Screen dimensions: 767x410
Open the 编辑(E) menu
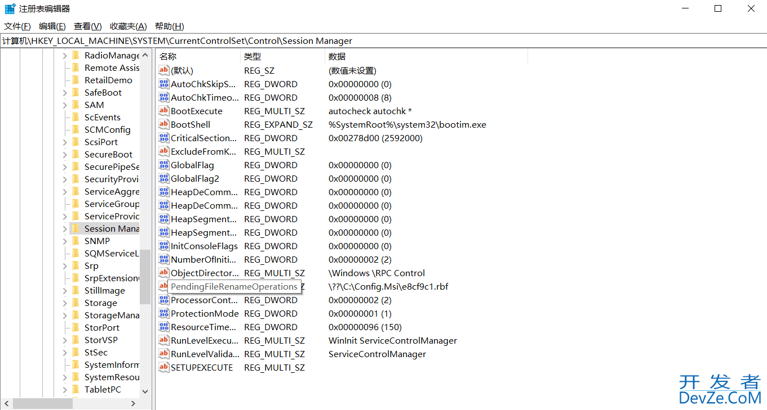point(52,26)
